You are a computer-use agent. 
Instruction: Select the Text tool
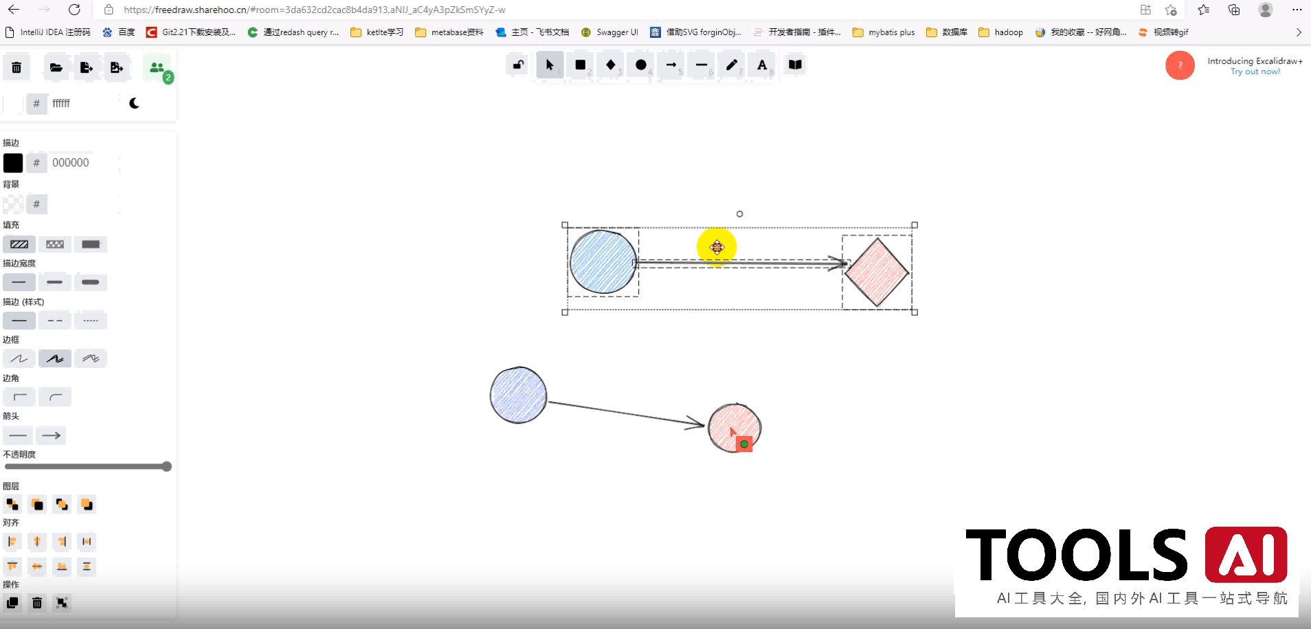click(x=762, y=65)
